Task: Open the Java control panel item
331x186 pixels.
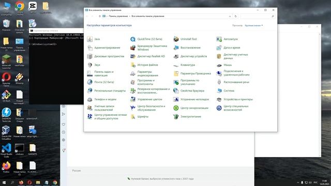Action: (x=93, y=39)
